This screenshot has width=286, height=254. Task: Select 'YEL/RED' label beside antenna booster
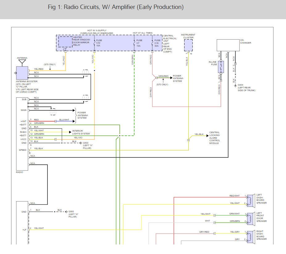pos(39,69)
